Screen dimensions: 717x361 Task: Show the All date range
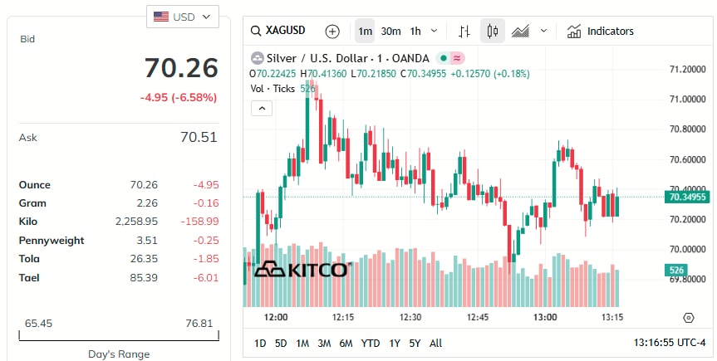pyautogui.click(x=436, y=343)
